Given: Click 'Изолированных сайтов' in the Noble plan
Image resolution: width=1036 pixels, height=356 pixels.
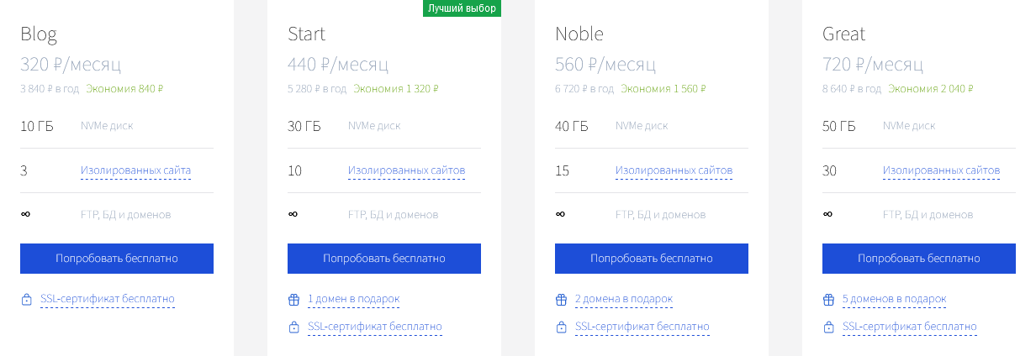Looking at the screenshot, I should [674, 170].
